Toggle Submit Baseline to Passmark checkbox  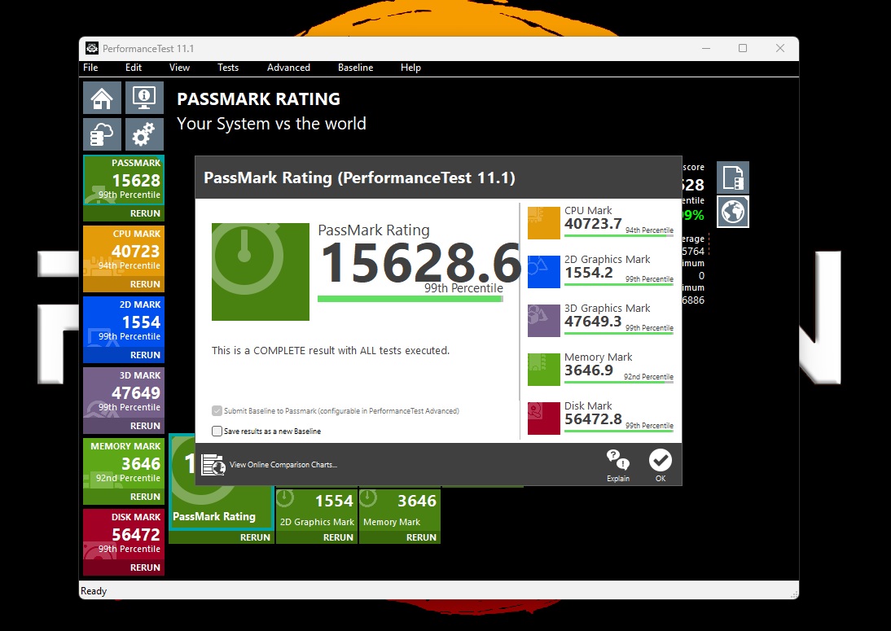217,410
